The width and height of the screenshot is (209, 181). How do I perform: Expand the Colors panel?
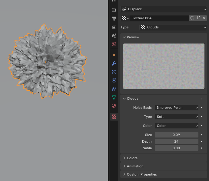point(132,158)
